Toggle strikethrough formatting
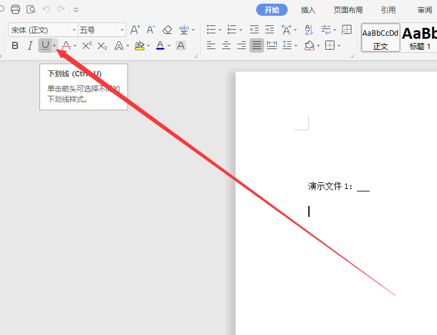 (x=66, y=45)
